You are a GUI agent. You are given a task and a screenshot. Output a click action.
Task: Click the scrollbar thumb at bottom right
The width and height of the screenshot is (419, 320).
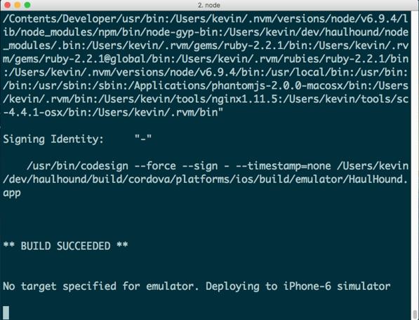415,314
